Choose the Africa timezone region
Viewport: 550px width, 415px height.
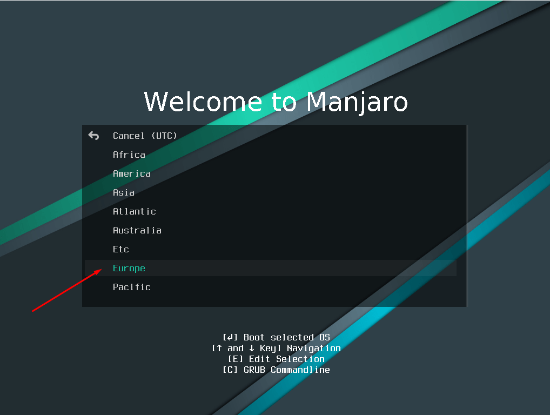129,155
